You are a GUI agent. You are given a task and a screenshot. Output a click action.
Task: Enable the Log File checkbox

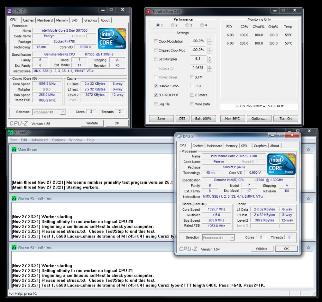coord(156,104)
